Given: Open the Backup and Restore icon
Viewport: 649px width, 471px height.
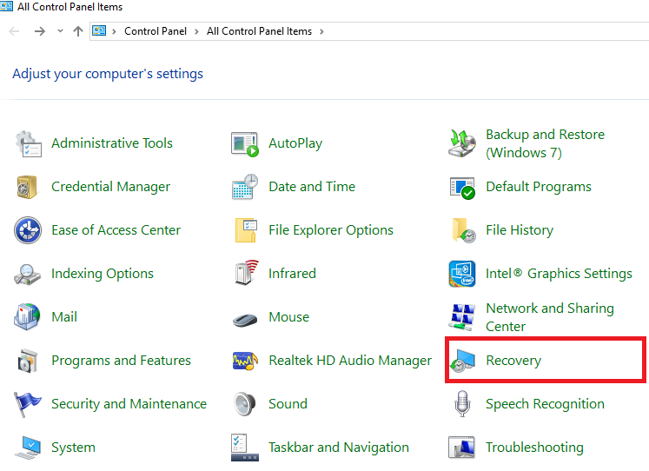Looking at the screenshot, I should 462,143.
